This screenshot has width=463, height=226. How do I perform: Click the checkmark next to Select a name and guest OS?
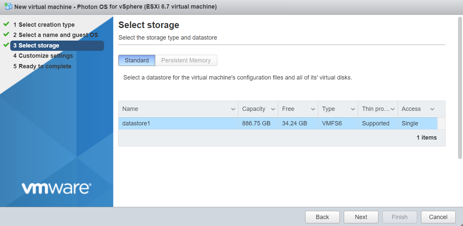(x=6, y=35)
